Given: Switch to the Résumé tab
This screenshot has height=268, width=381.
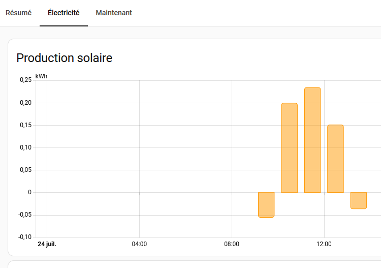Looking at the screenshot, I should point(18,13).
